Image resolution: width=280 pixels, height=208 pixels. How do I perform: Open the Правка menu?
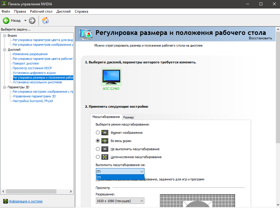[20, 11]
